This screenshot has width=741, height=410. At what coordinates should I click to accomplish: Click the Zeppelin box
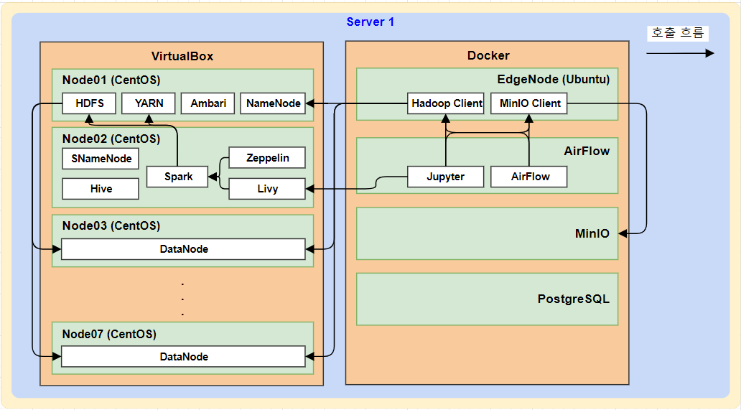pos(267,158)
